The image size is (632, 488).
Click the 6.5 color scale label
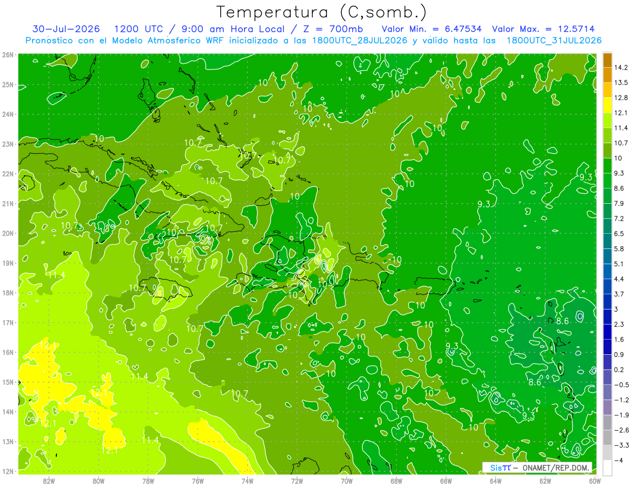pyautogui.click(x=620, y=234)
